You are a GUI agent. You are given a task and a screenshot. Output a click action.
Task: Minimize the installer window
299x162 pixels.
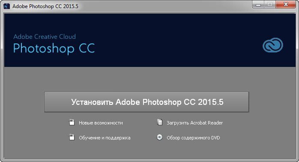[258, 5]
